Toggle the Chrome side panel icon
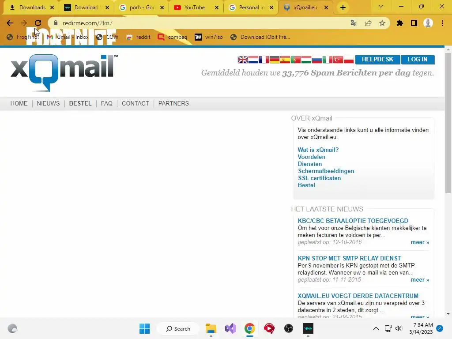 (x=414, y=23)
